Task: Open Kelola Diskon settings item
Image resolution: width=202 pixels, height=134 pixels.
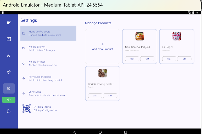Action: 48,48
